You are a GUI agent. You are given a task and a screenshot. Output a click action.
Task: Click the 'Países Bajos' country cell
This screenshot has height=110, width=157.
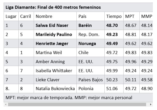(x=90, y=80)
